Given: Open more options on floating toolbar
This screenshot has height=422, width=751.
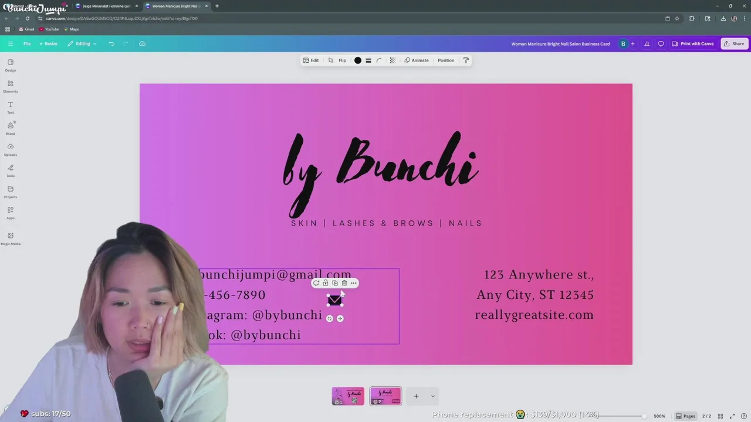Looking at the screenshot, I should (x=354, y=283).
